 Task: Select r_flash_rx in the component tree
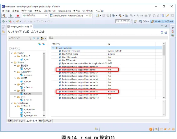click(x=28, y=87)
